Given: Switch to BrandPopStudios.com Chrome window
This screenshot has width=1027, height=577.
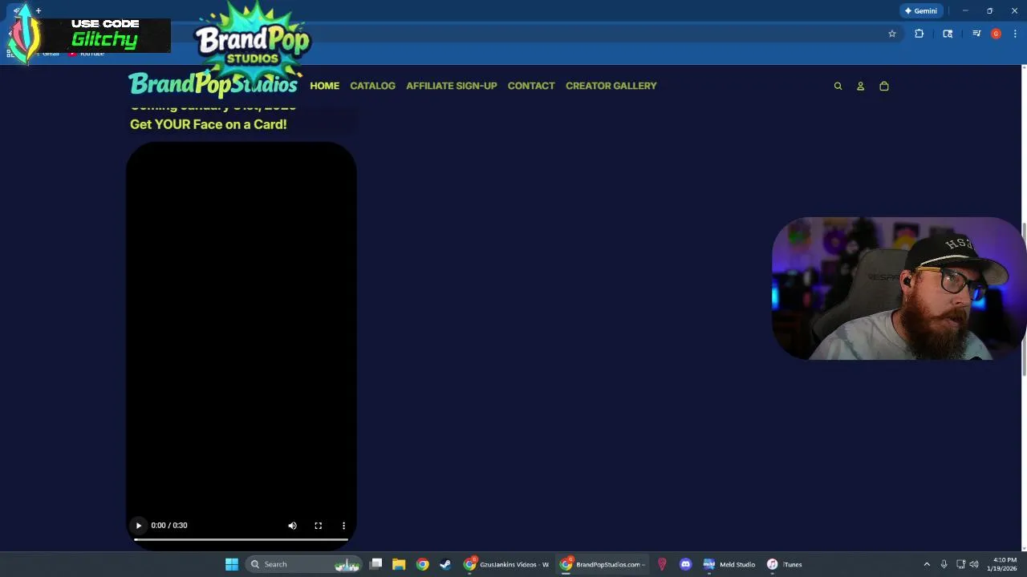Looking at the screenshot, I should coord(603,564).
